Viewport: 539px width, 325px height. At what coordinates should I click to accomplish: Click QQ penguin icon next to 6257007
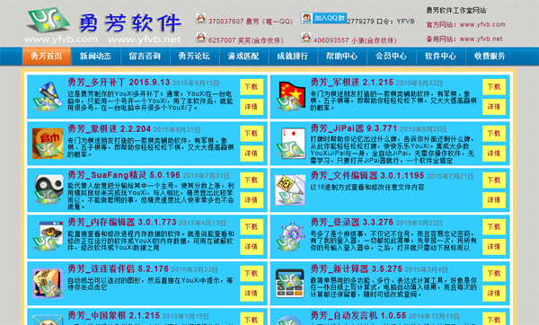point(200,38)
